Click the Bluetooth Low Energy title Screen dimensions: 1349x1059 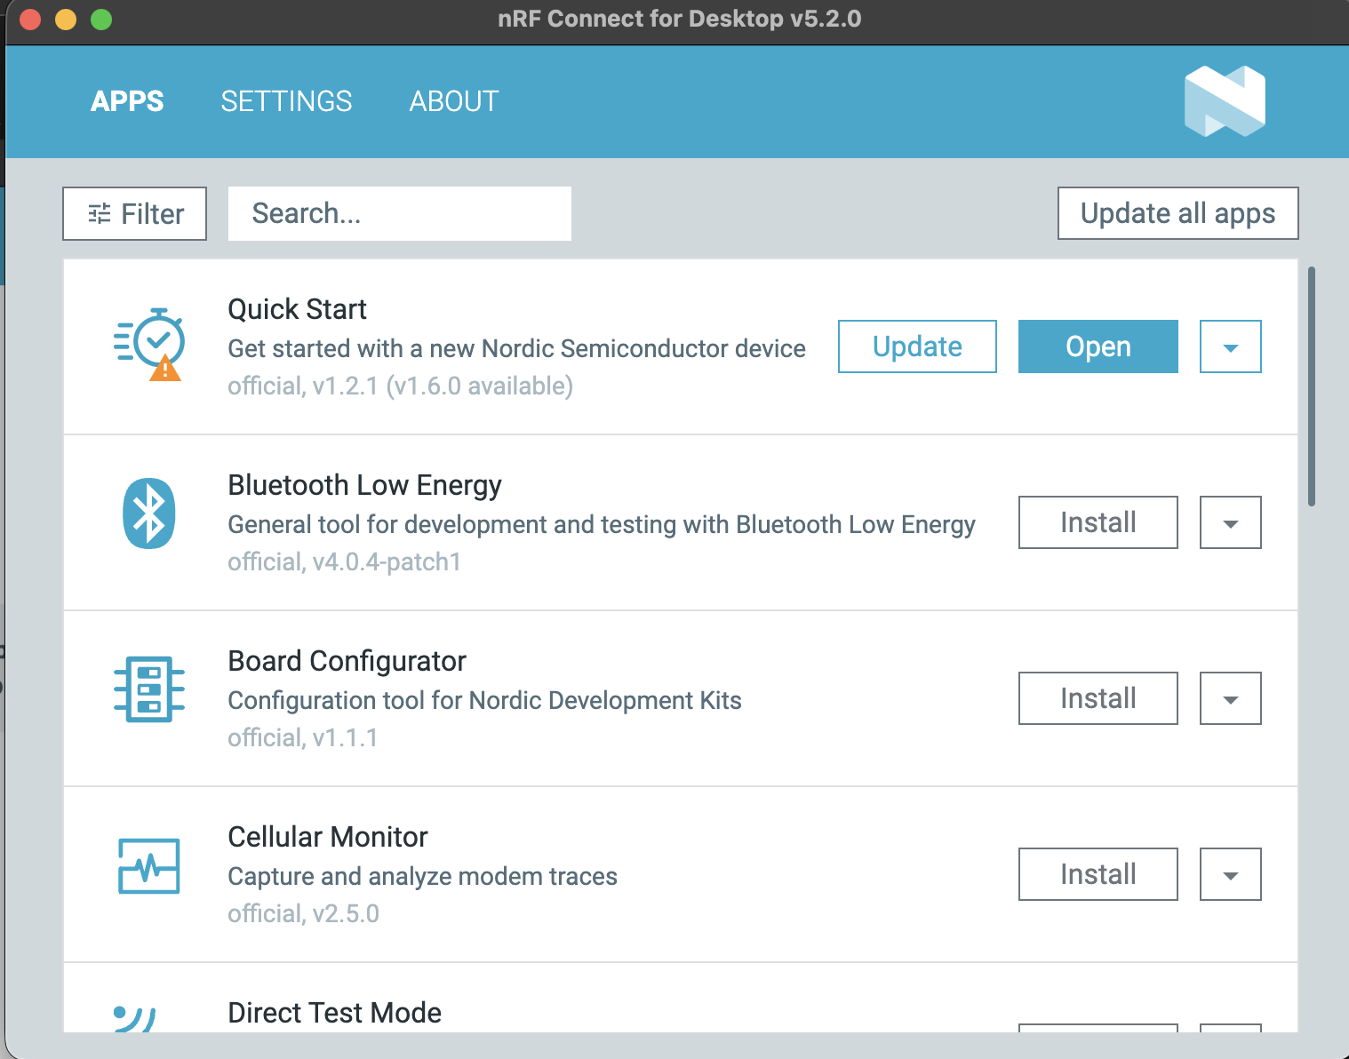tap(364, 485)
